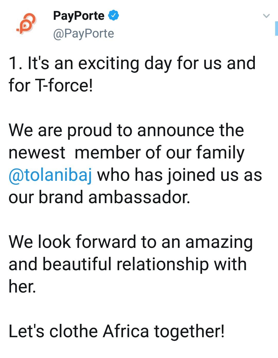
Task: Click the bold PayPorte display name
Action: 79,16
